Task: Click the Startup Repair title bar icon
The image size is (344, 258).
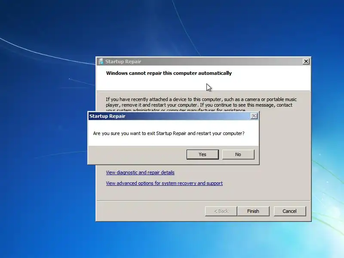Action: coord(101,61)
